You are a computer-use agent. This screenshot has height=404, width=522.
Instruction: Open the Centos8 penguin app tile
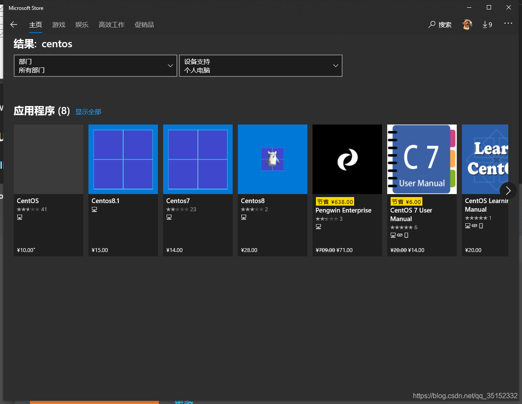click(273, 159)
